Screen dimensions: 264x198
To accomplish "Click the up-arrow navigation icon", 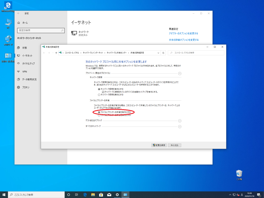I will pyautogui.click(x=56, y=53).
